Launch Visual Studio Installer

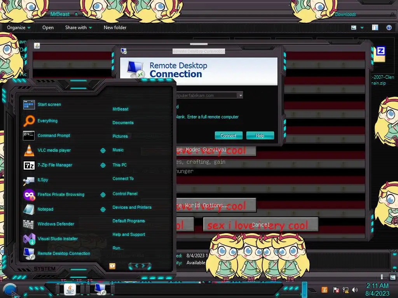pos(51,239)
